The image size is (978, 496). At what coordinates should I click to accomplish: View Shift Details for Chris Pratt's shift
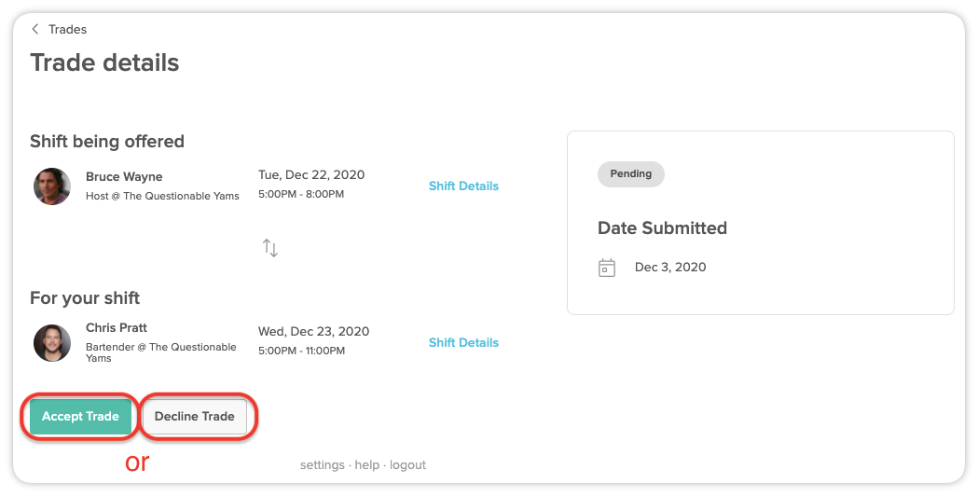(463, 342)
